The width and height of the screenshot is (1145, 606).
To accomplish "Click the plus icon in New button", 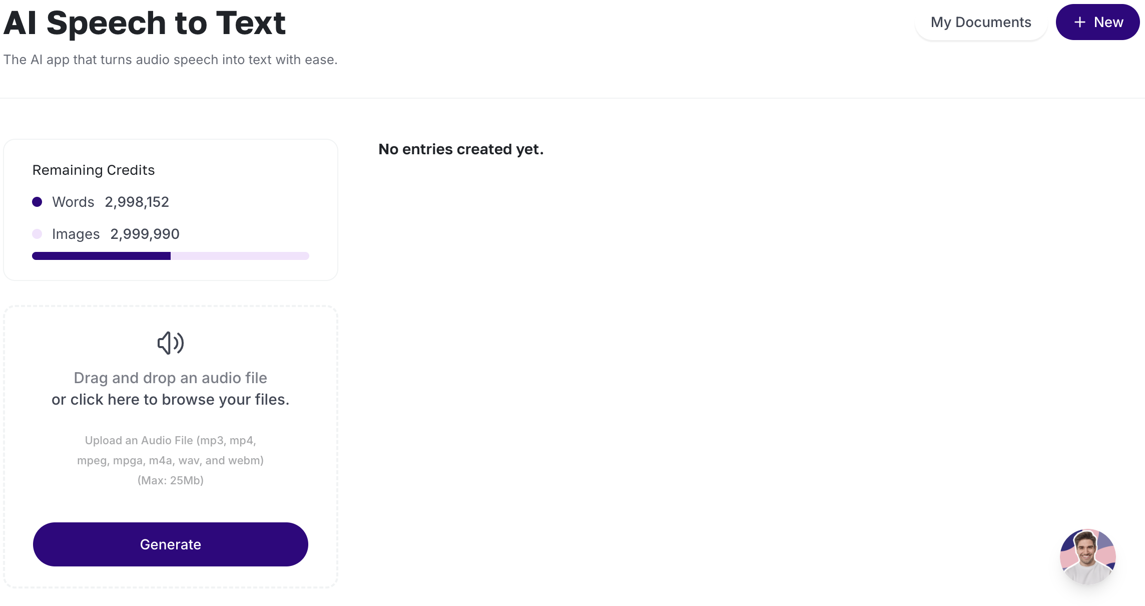I will pos(1080,22).
